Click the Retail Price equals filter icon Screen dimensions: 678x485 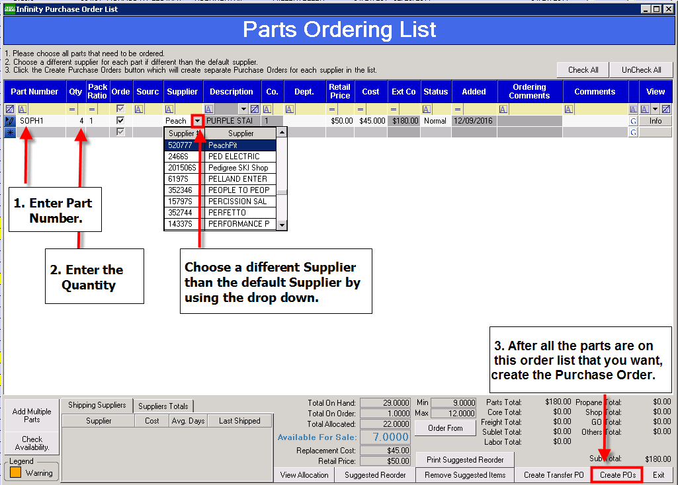[332, 109]
